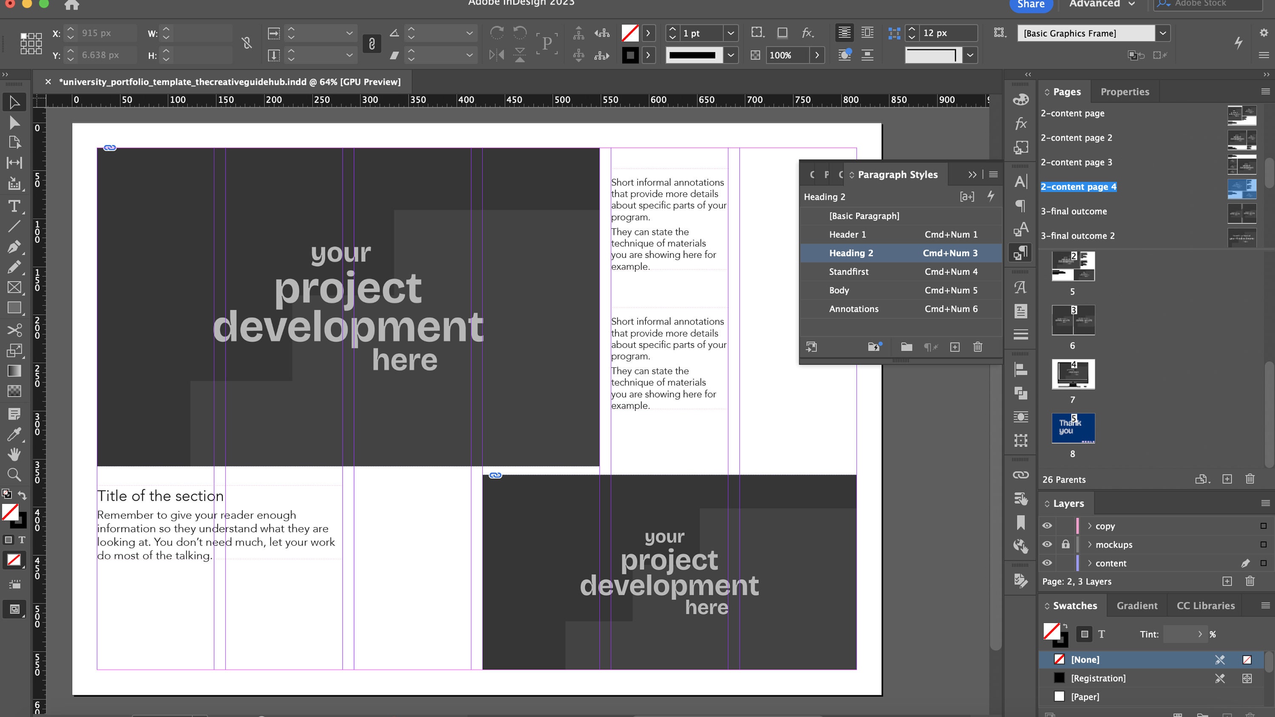Apply the Body paragraph style
The height and width of the screenshot is (717, 1275).
(x=839, y=291)
